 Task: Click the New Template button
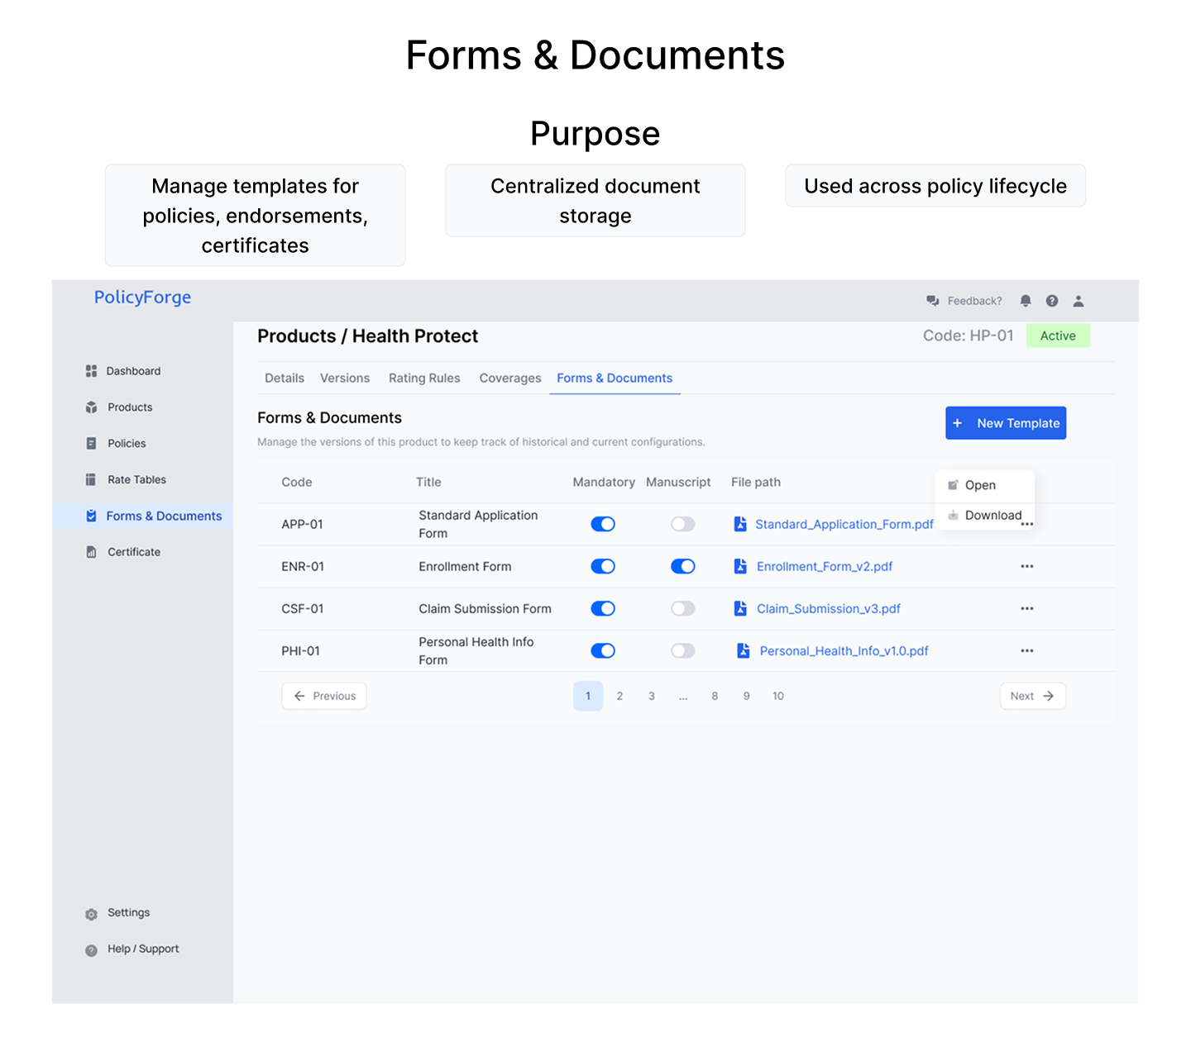click(x=1006, y=423)
